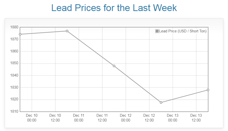Click the 1880 value on the Y-axis

[x=14, y=27]
